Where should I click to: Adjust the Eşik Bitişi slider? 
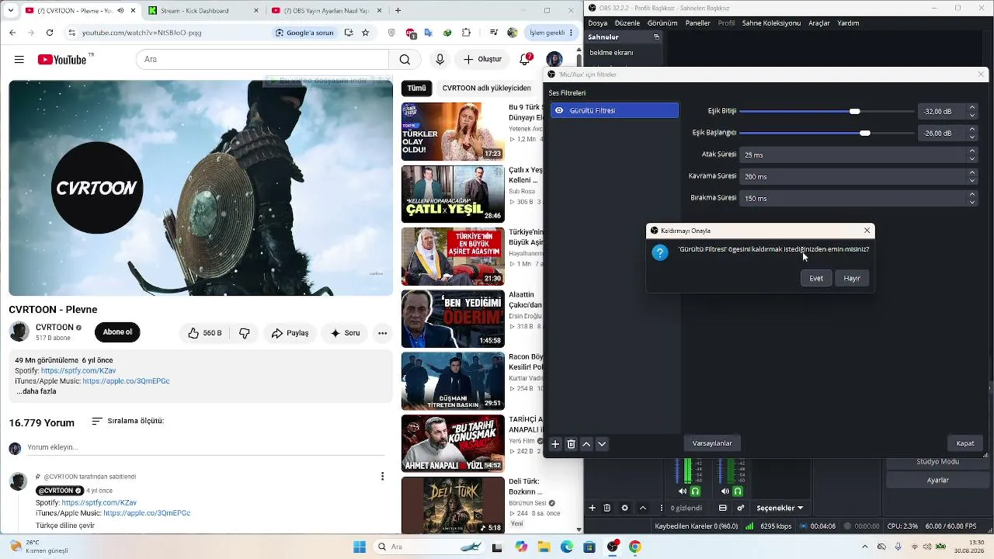827,111
